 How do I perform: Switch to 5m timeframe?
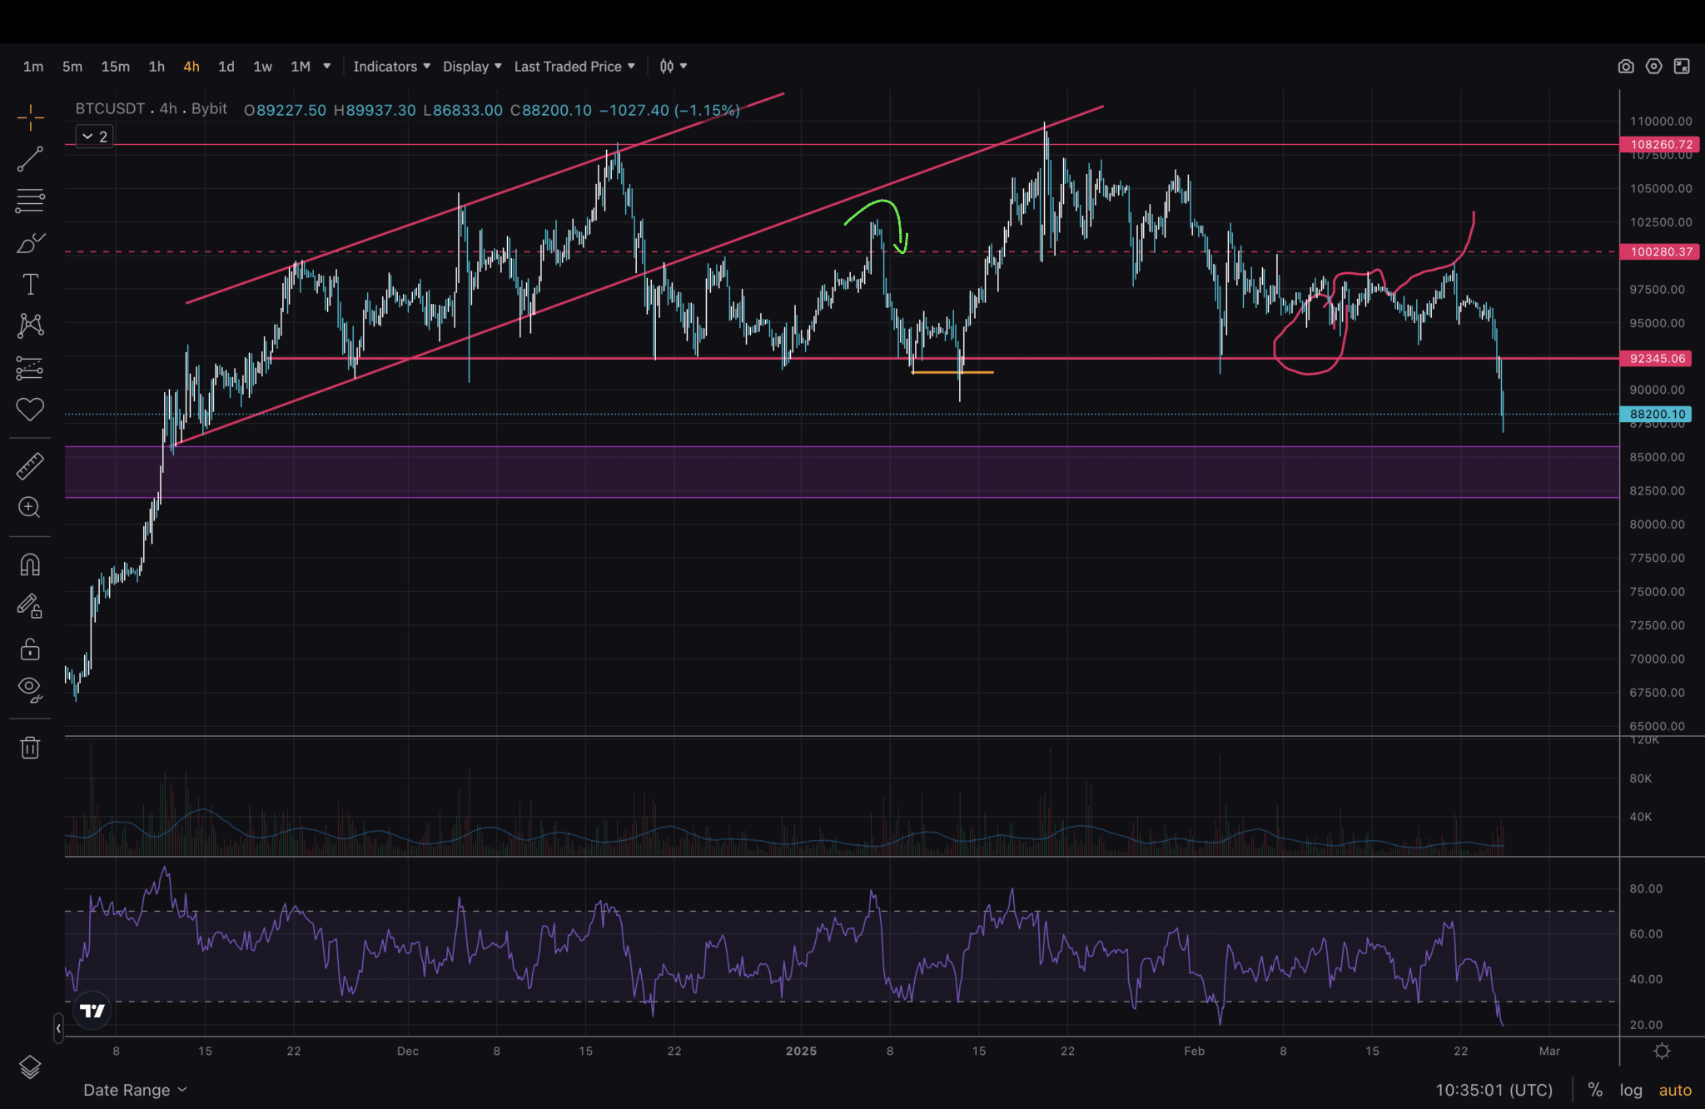coord(72,67)
